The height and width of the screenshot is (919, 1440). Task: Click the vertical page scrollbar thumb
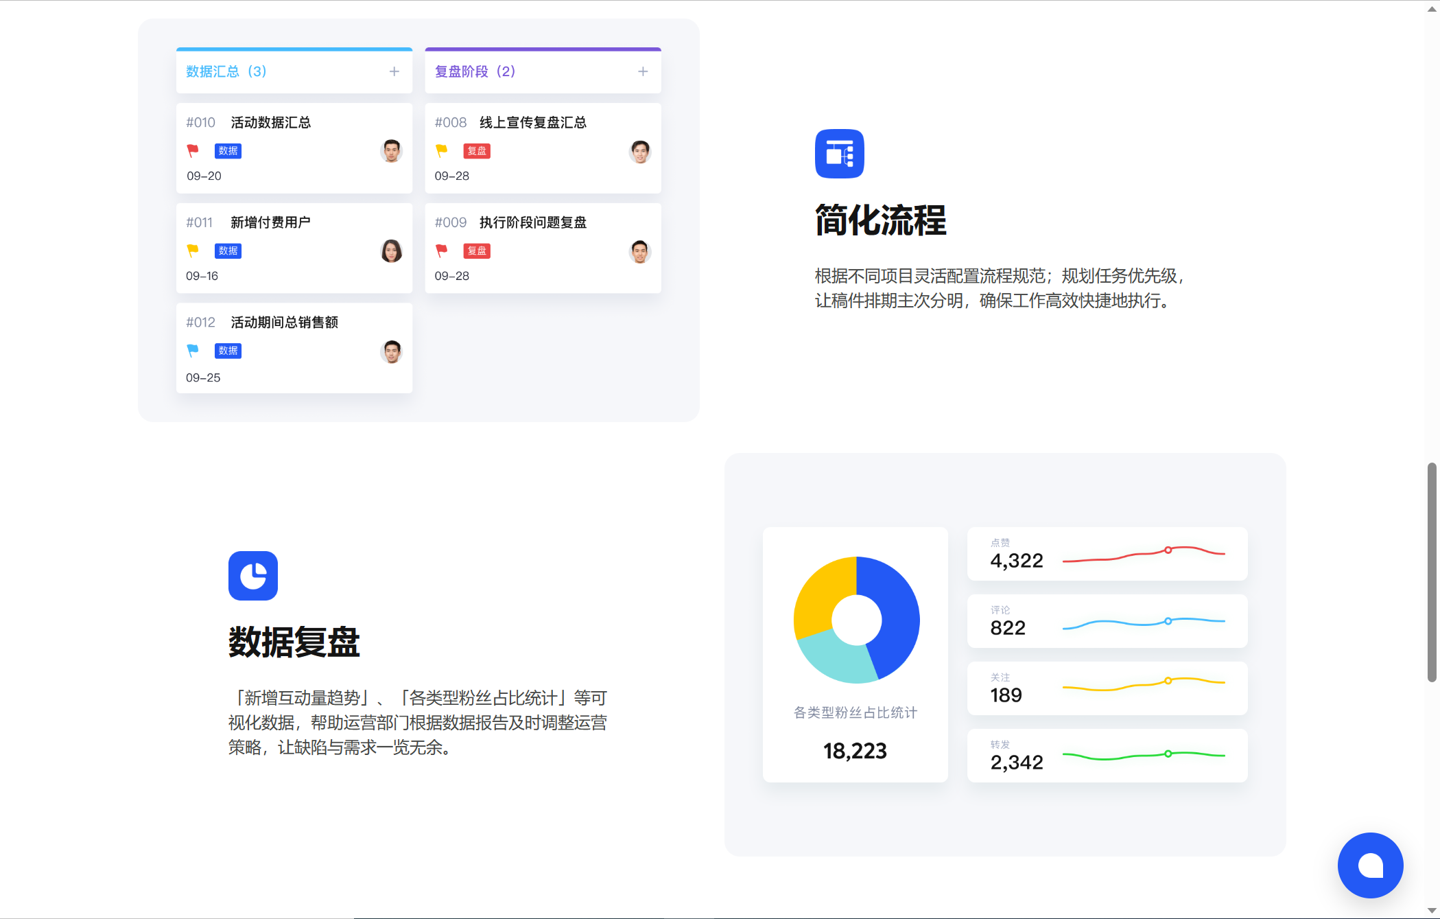tap(1432, 572)
